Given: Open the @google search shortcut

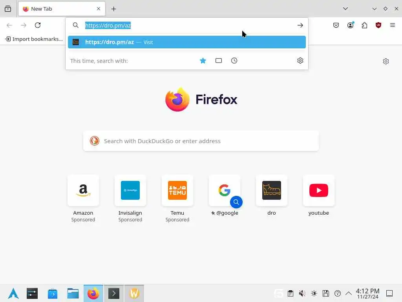Looking at the screenshot, I should point(225,191).
